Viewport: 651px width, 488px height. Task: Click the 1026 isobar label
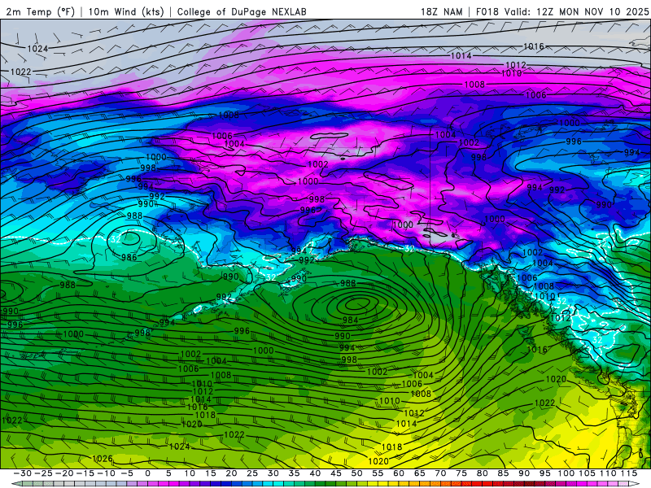[103, 459]
